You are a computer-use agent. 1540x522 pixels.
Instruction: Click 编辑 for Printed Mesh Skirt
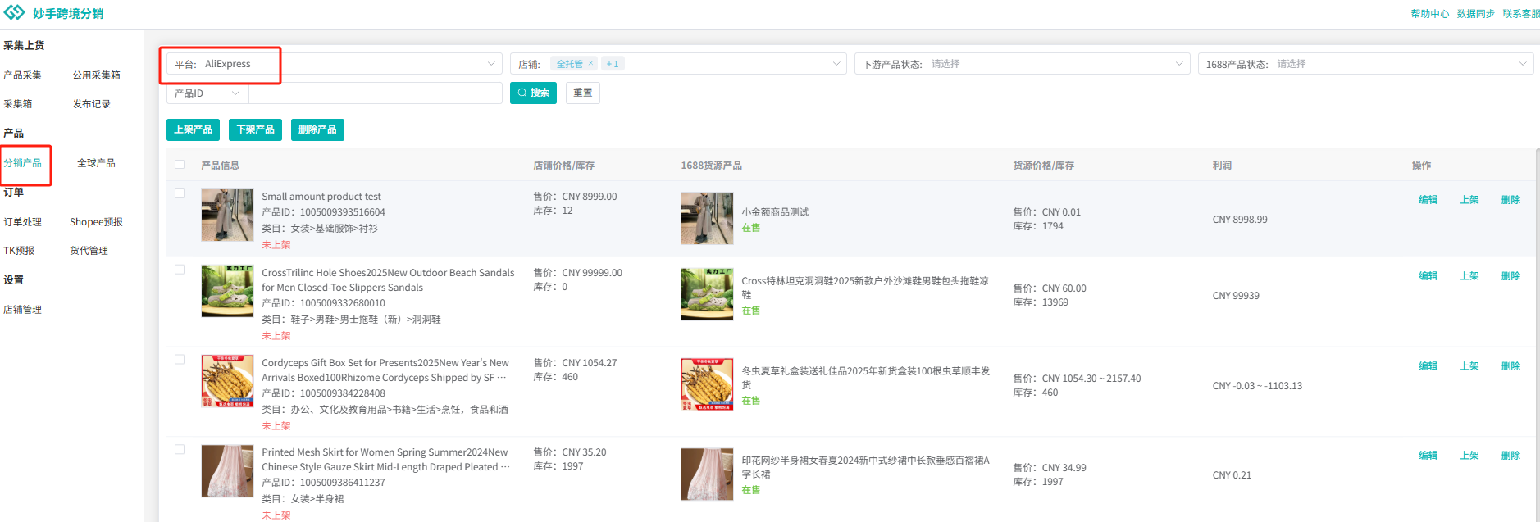click(x=1428, y=456)
